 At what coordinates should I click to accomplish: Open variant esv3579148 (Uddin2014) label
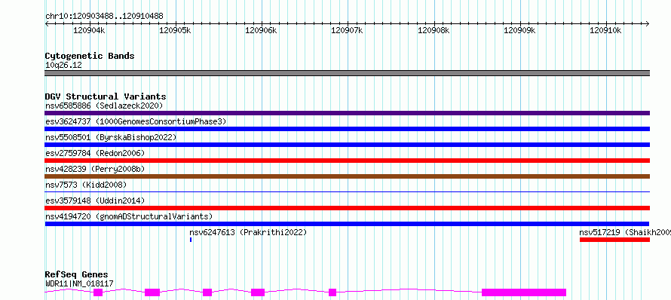95,201
